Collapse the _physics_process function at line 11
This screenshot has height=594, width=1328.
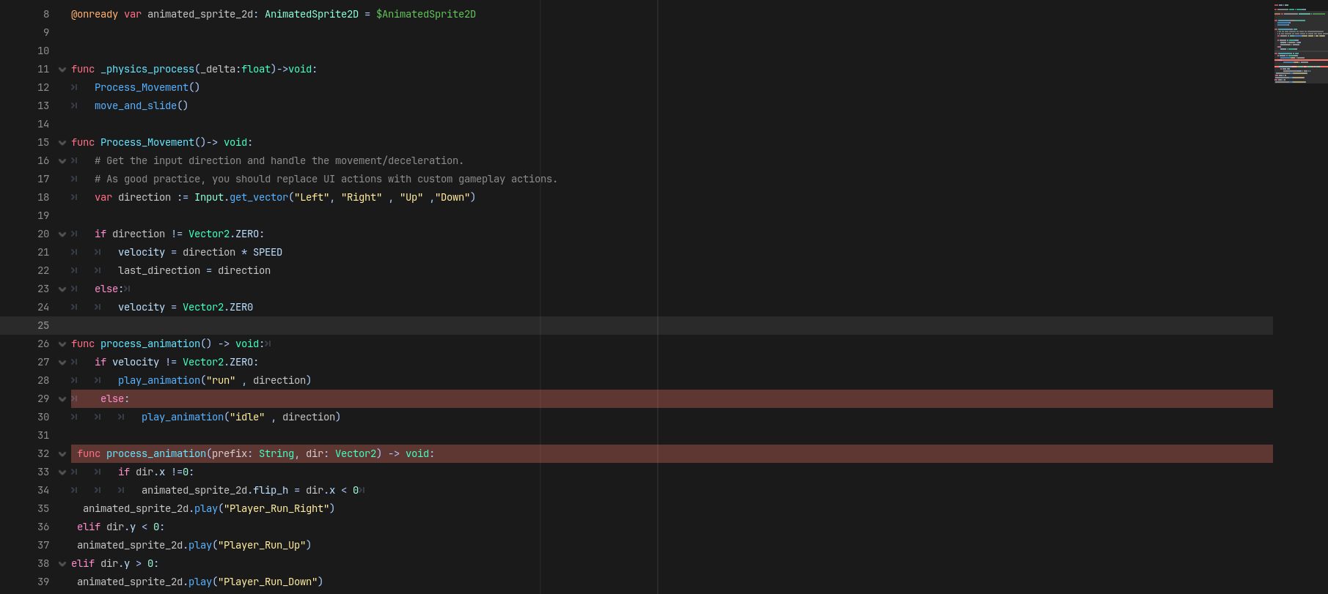[x=62, y=70]
